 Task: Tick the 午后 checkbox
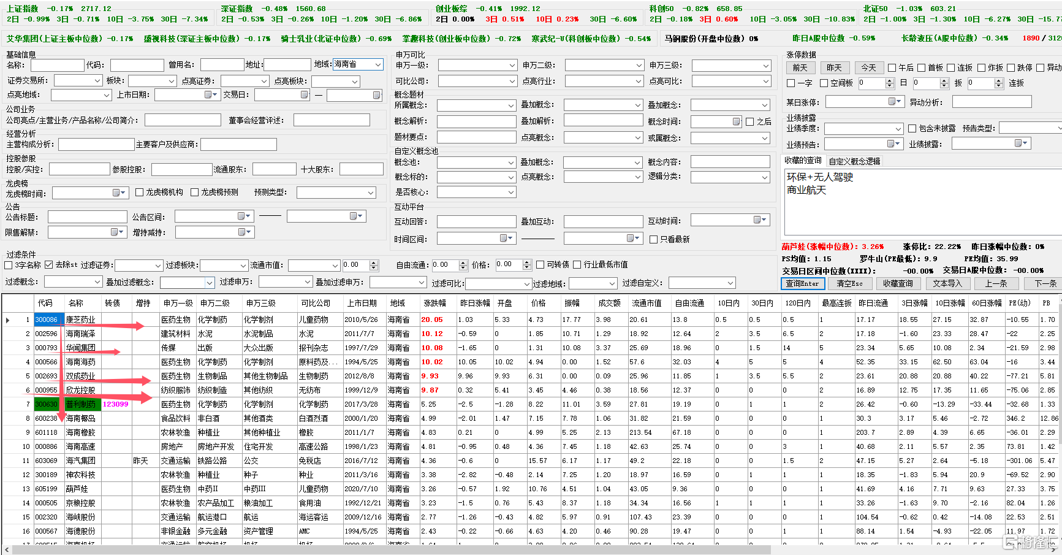pos(892,67)
